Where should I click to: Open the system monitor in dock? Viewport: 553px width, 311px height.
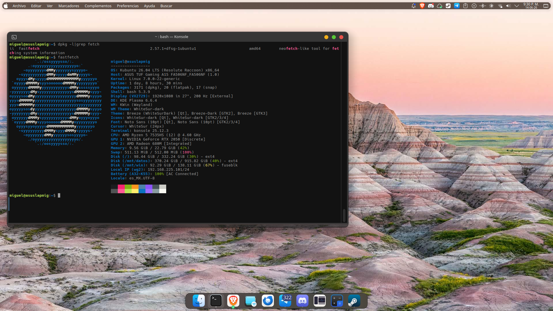[x=320, y=301]
